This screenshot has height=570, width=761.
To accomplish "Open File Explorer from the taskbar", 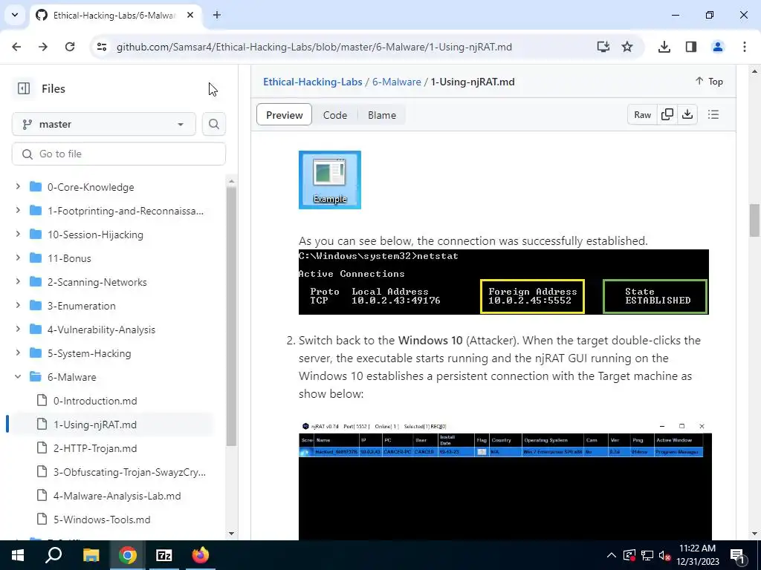I will click(91, 555).
